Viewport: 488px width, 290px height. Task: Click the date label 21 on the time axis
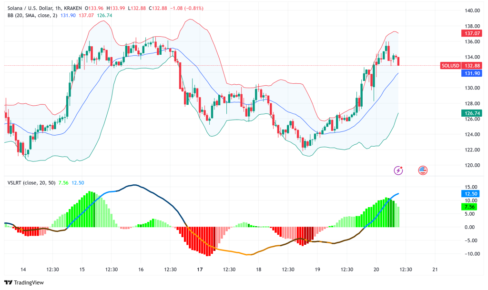coord(435,270)
